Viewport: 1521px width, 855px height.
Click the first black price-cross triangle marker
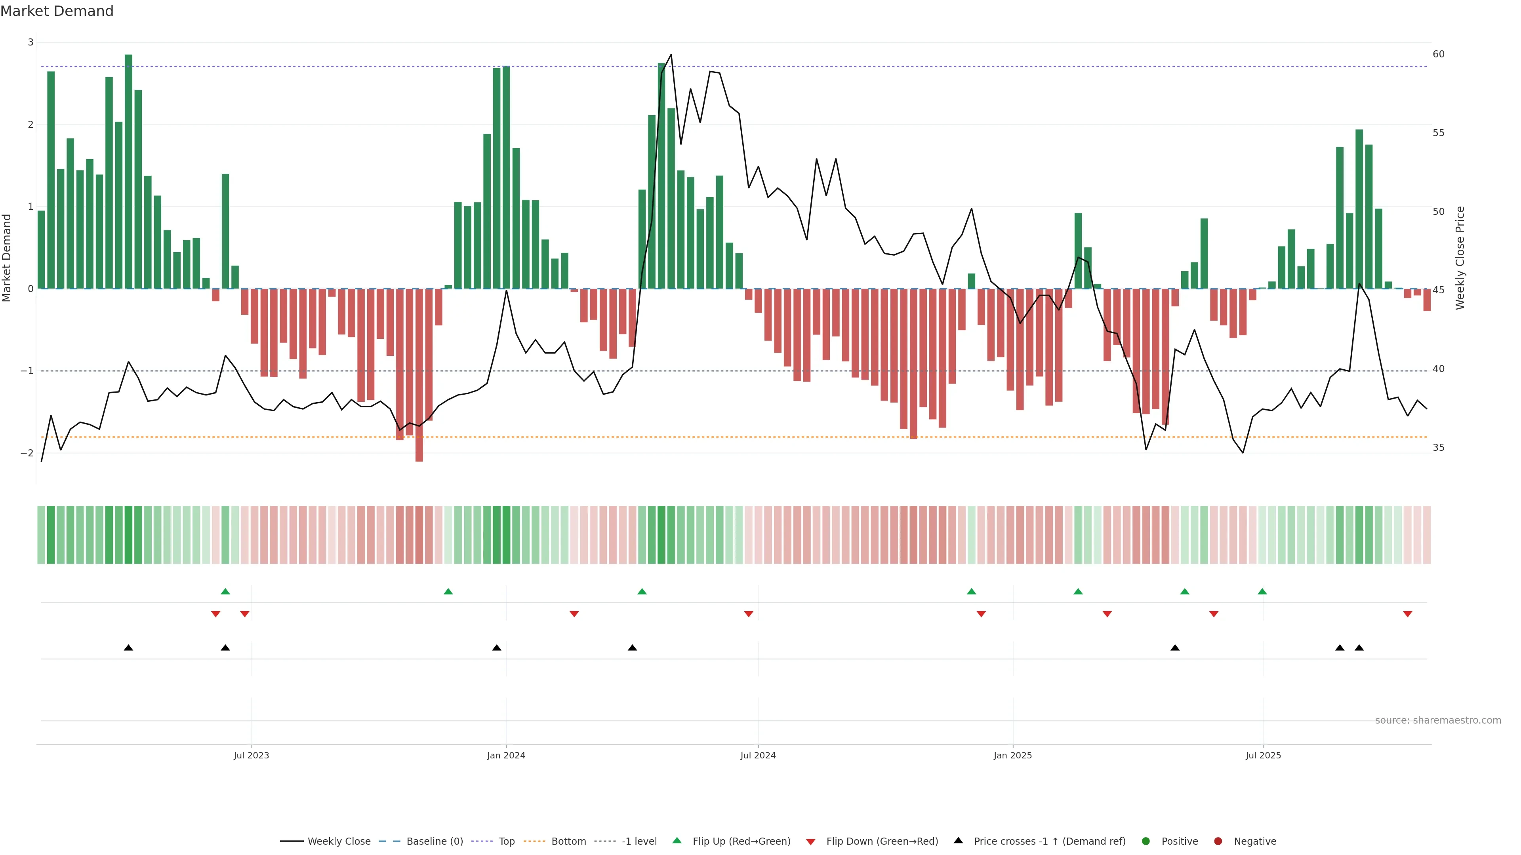[128, 648]
